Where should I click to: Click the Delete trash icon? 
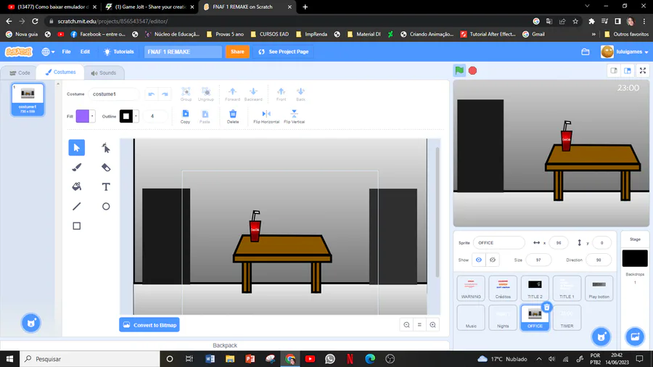click(233, 117)
